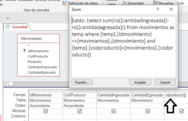Uncheck Mostrar for the IdMovimiento column
Image resolution: width=188 pixels, height=121 pixels.
[45, 111]
